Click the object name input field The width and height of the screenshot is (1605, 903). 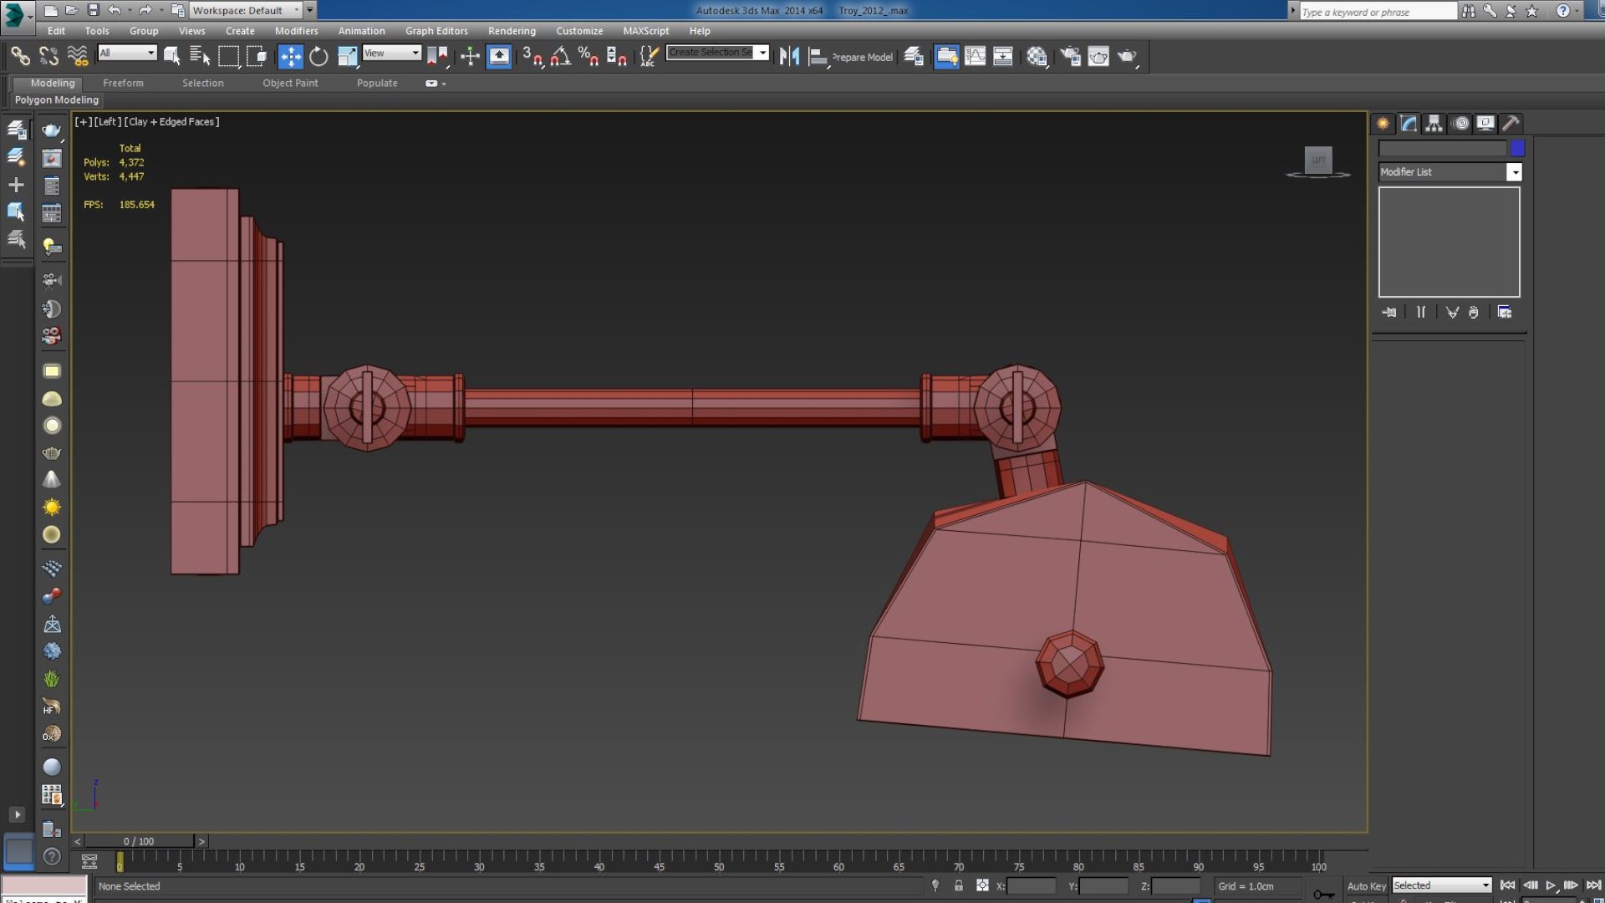pyautogui.click(x=1442, y=148)
